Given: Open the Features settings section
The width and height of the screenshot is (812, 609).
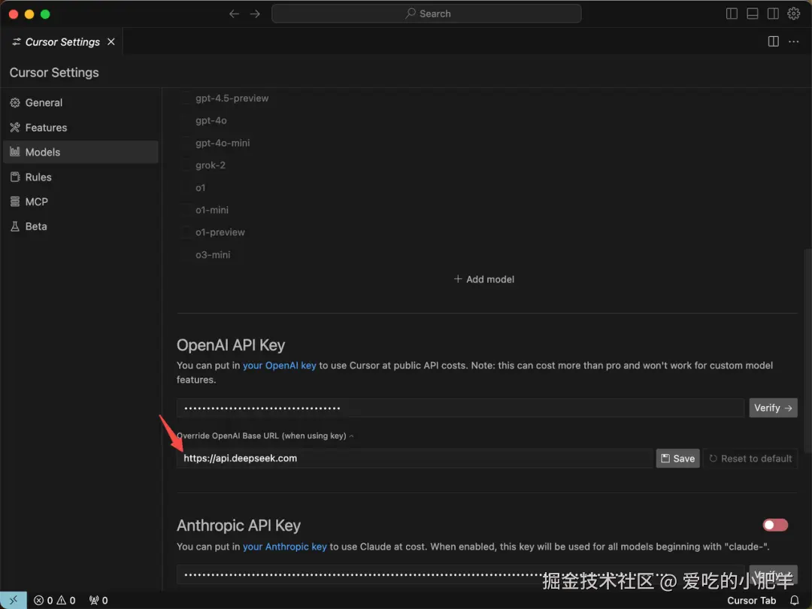Looking at the screenshot, I should tap(80, 127).
